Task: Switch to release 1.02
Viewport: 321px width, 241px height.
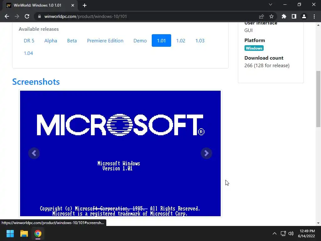Action: tap(181, 40)
